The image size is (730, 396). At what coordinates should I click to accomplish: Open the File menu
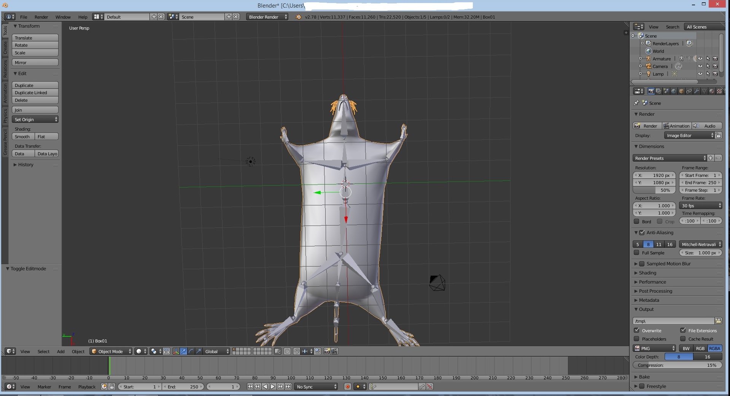click(24, 17)
